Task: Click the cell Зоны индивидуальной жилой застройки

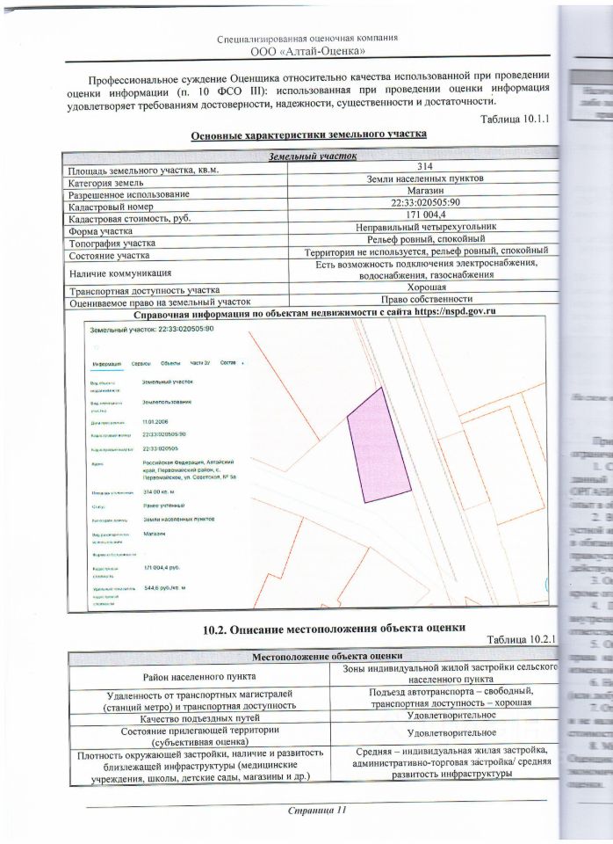Action: [450, 673]
